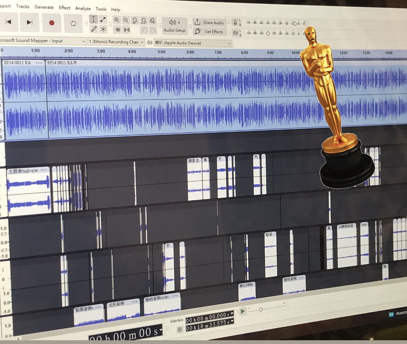Click the Silence audio selection icon

click(127, 30)
